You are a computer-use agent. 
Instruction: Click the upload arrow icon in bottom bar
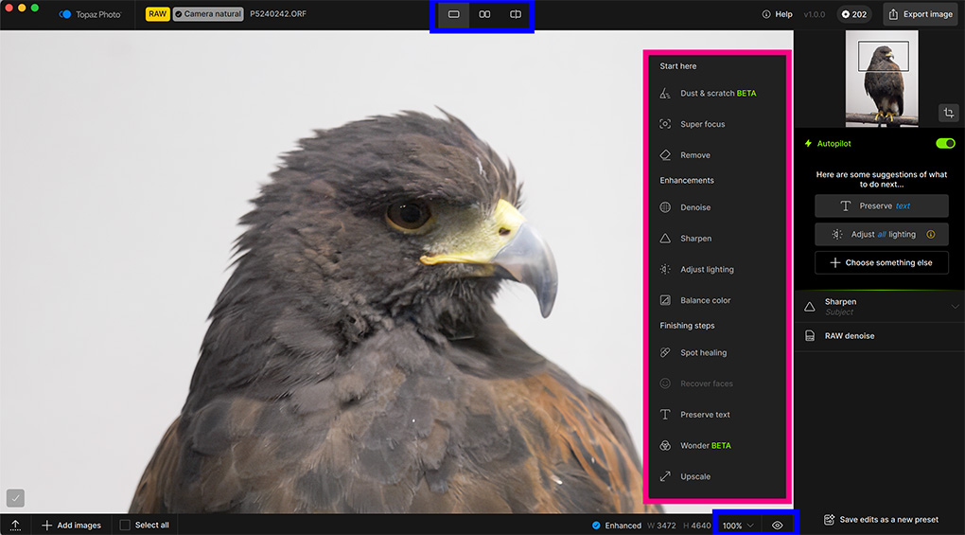coord(15,525)
